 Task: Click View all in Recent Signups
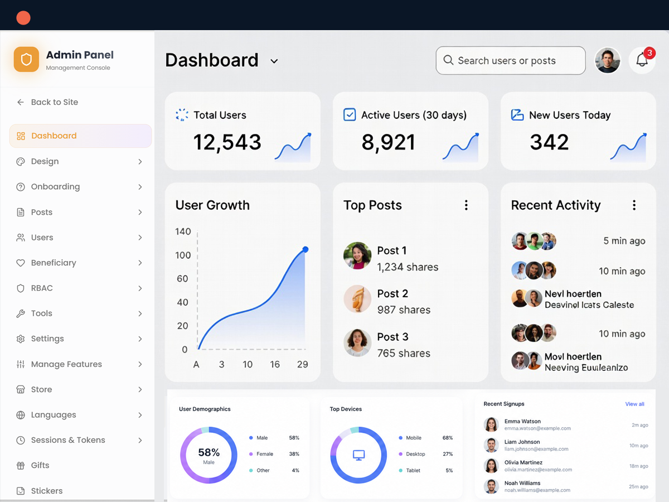pyautogui.click(x=634, y=404)
